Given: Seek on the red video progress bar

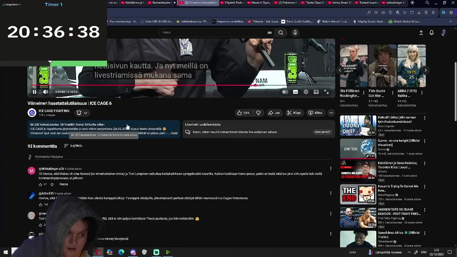Looking at the screenshot, I should click(x=181, y=85).
